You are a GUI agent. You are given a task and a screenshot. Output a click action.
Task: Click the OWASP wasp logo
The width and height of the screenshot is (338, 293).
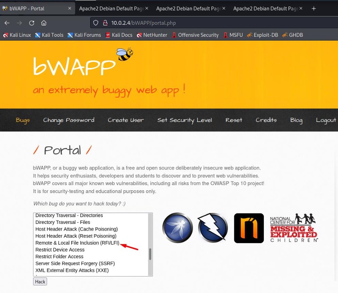178,228
